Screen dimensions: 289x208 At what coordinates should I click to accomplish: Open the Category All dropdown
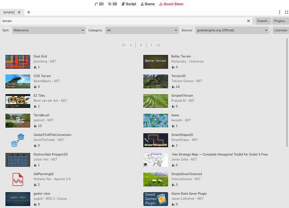tap(142, 30)
